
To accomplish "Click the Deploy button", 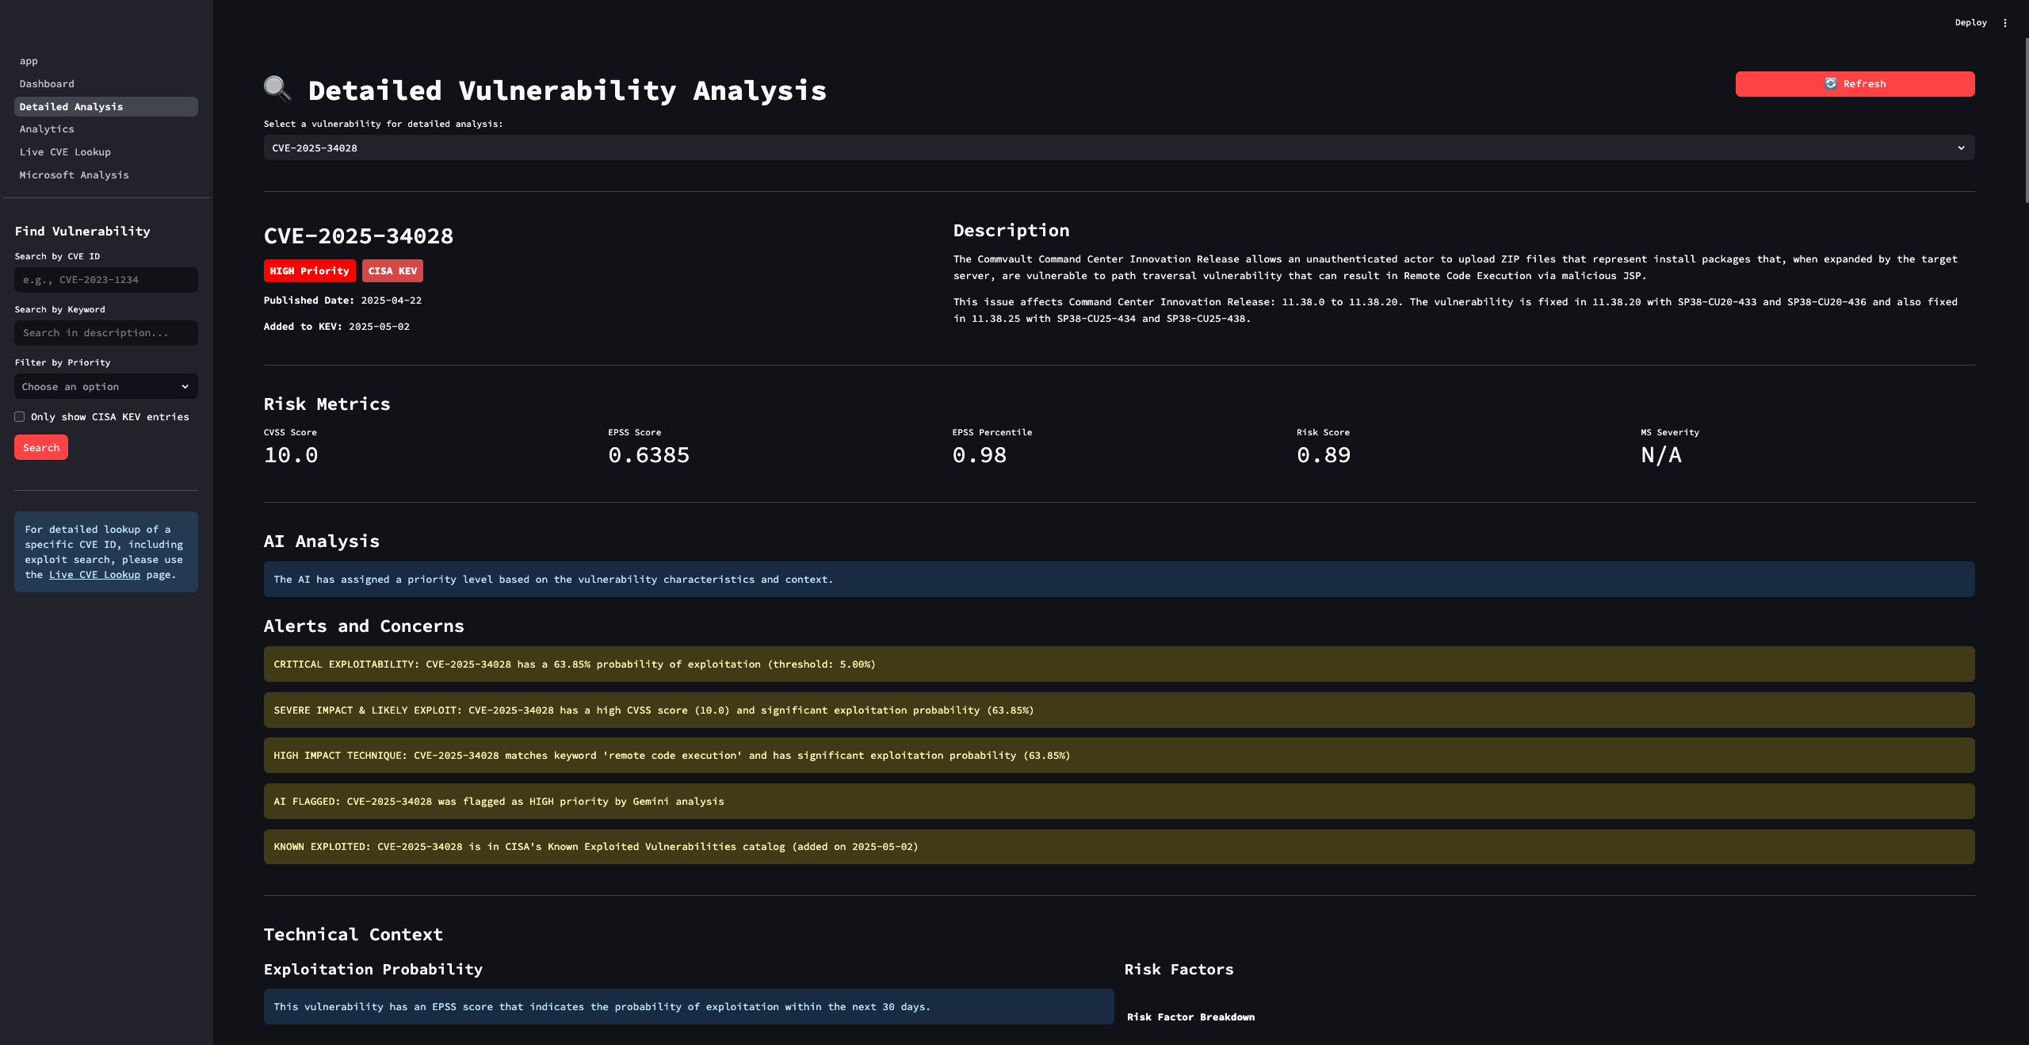I will click(x=1970, y=23).
